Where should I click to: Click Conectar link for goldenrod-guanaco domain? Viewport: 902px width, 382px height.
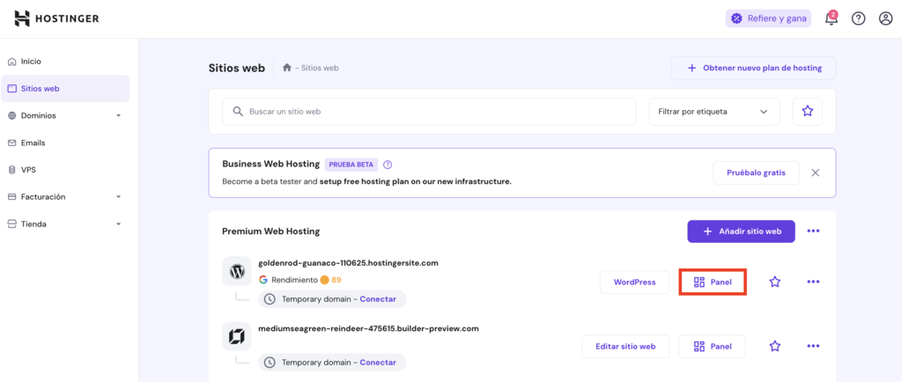point(378,299)
